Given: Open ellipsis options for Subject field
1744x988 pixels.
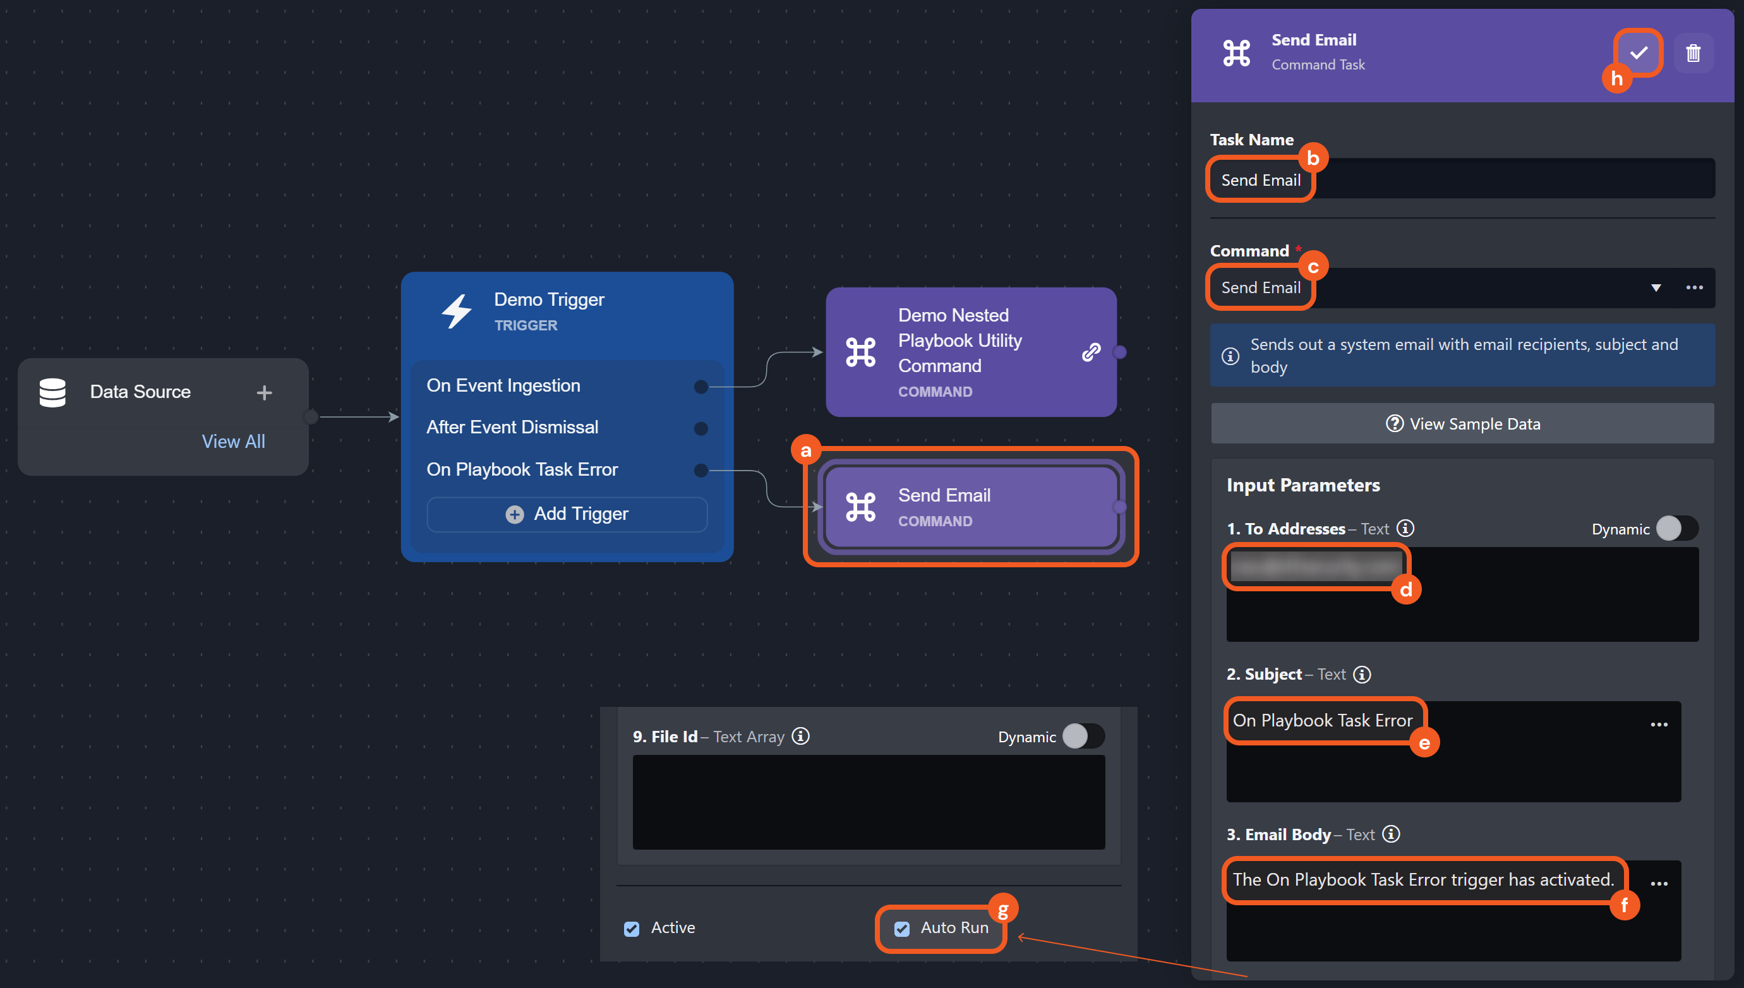Looking at the screenshot, I should pyautogui.click(x=1659, y=725).
